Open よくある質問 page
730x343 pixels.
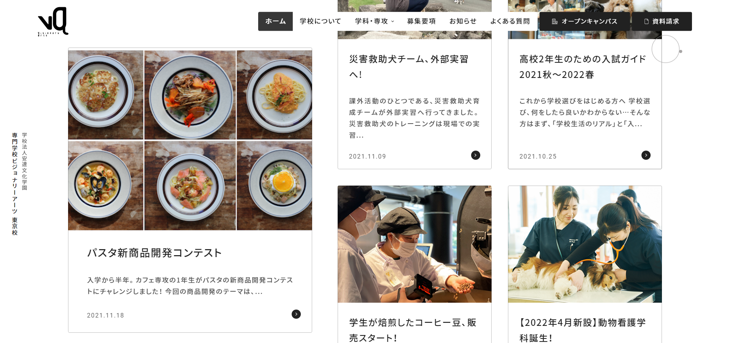coord(510,21)
